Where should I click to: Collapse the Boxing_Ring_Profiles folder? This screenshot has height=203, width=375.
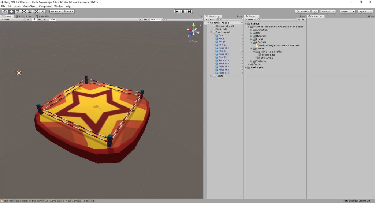click(254, 52)
